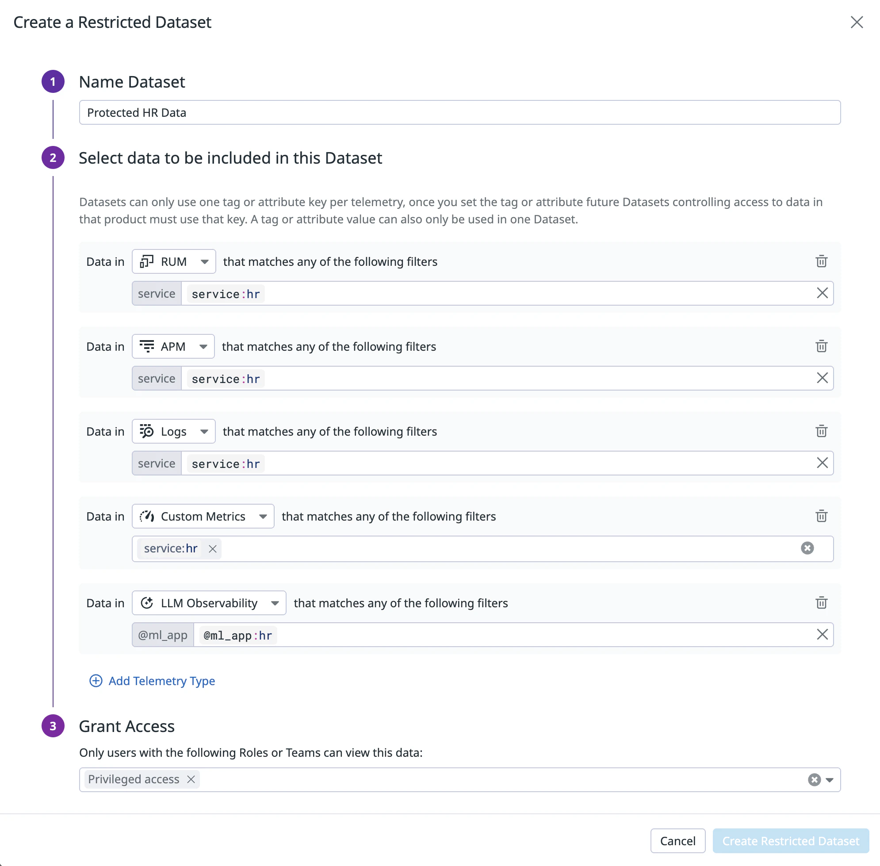This screenshot has width=880, height=866.
Task: Clear the APM service:hr filter query
Action: (822, 379)
